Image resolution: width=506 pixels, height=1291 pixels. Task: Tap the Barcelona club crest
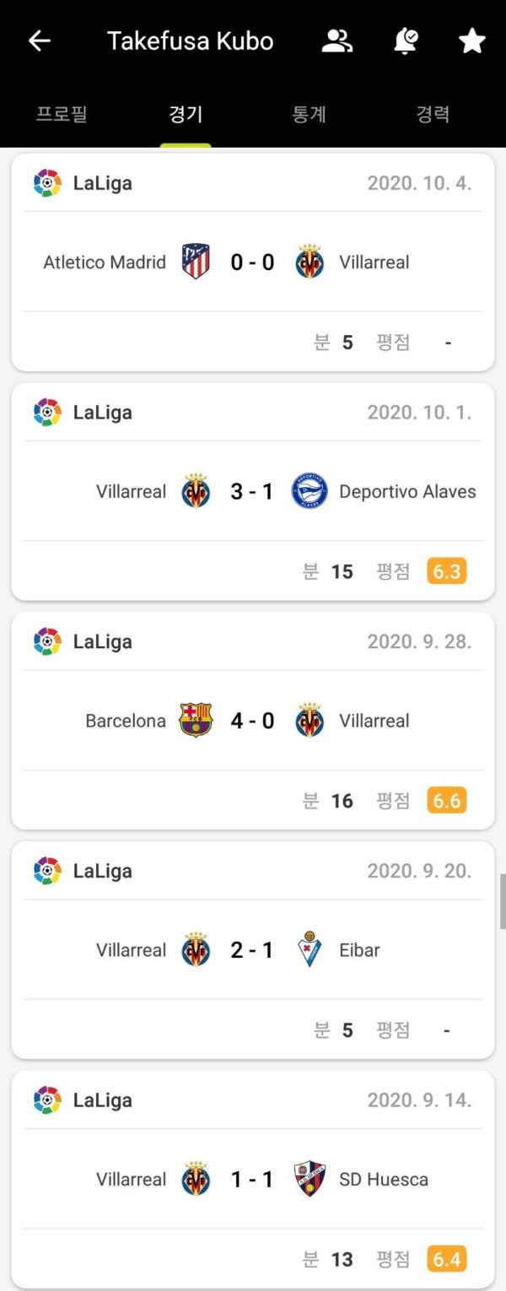196,721
